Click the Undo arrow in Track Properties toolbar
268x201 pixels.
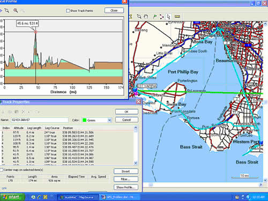pos(30,112)
